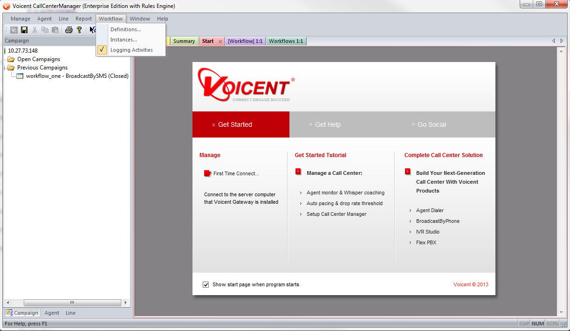Switch to the [Workflow] 1:1 tab
The height and width of the screenshot is (331, 570).
(245, 41)
